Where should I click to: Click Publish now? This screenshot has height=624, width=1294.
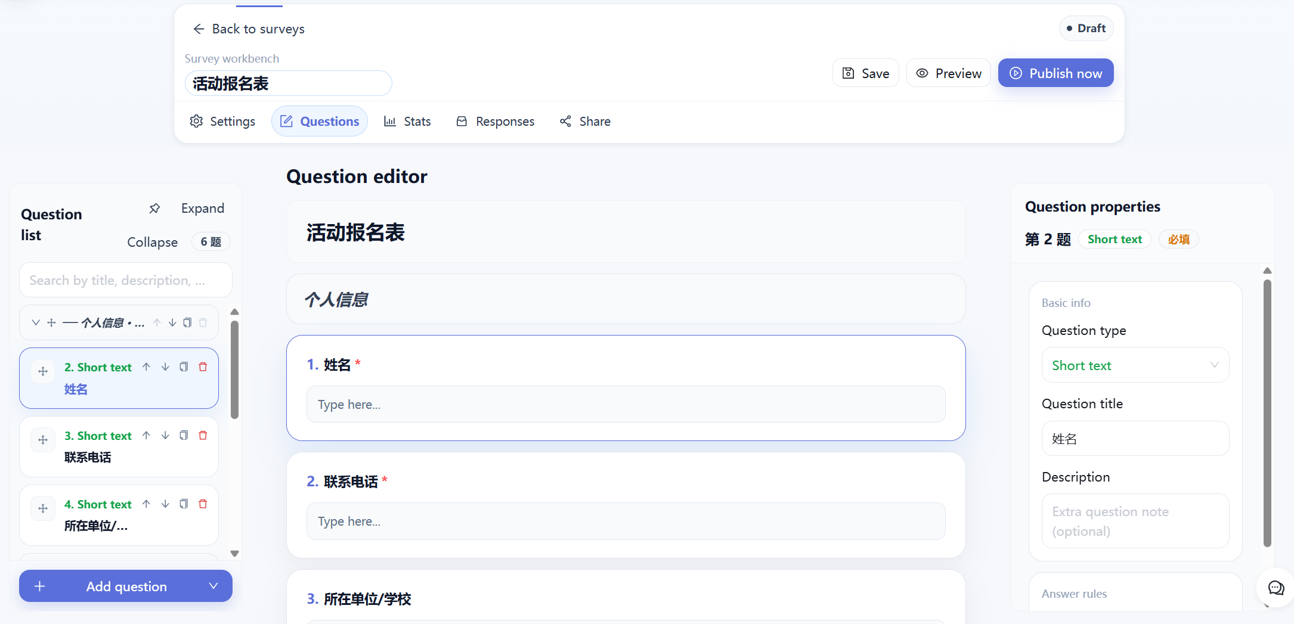(x=1055, y=73)
